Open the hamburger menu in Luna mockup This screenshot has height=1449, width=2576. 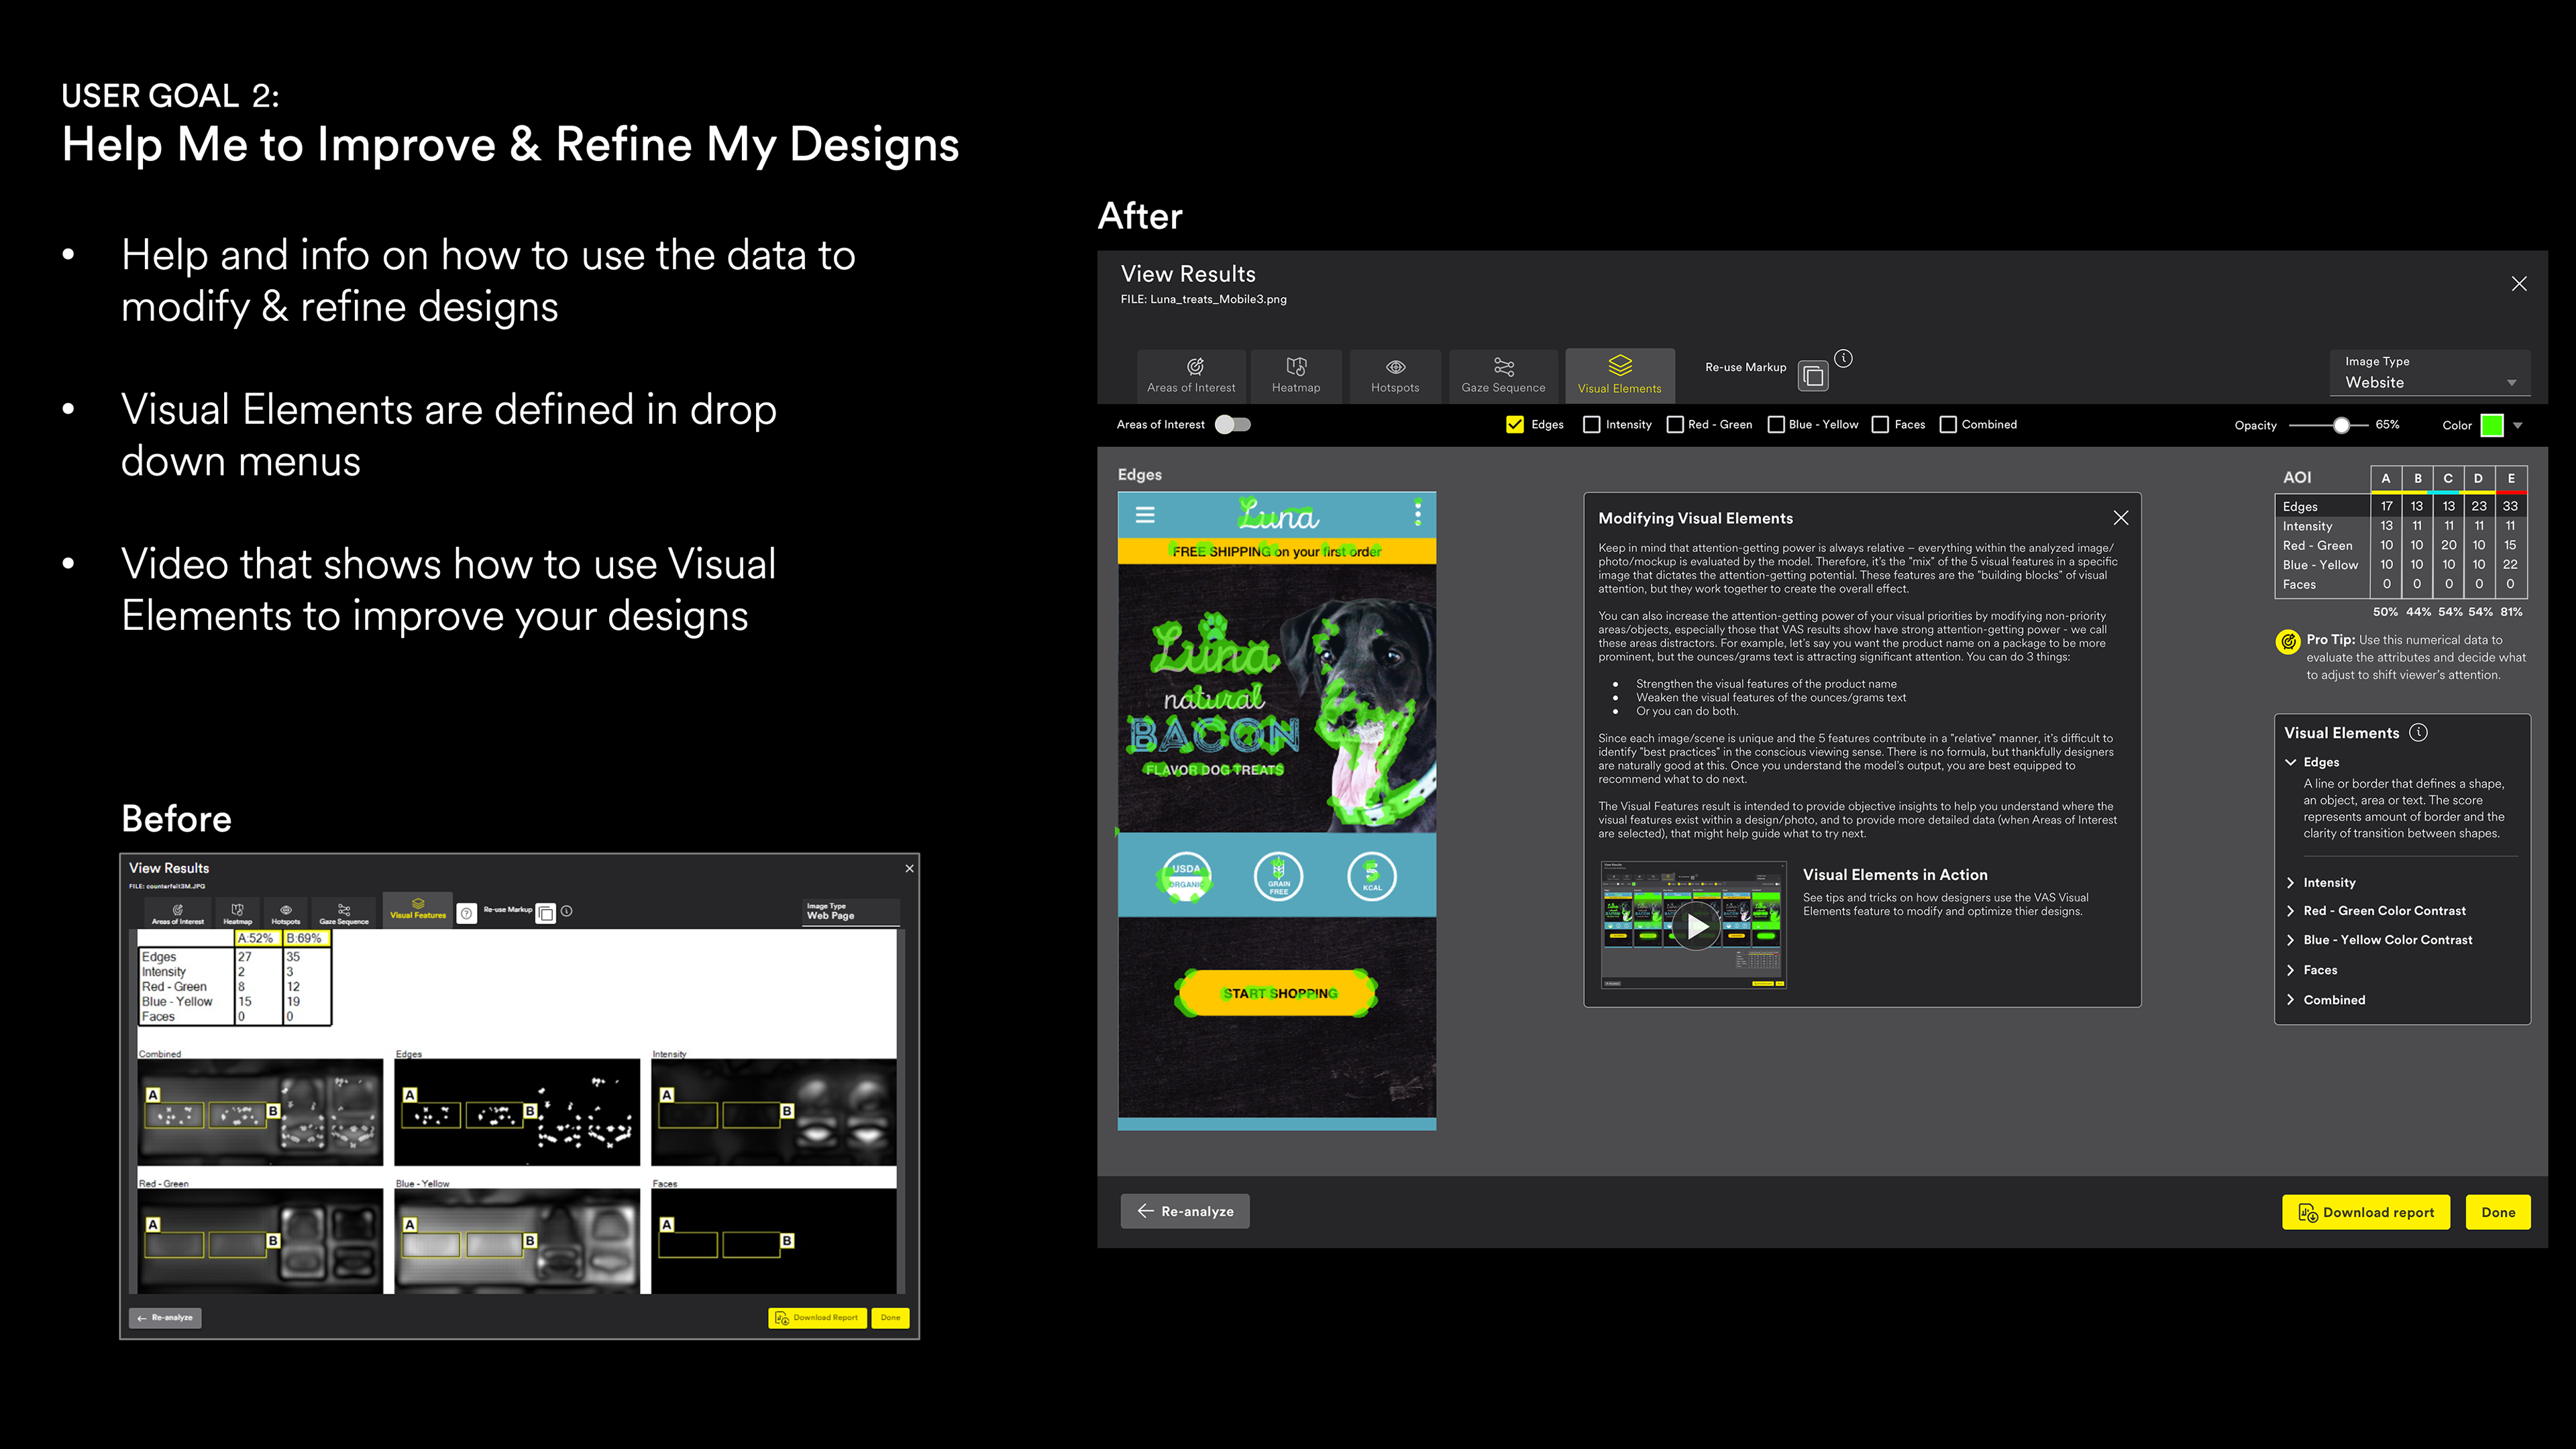coord(1145,515)
